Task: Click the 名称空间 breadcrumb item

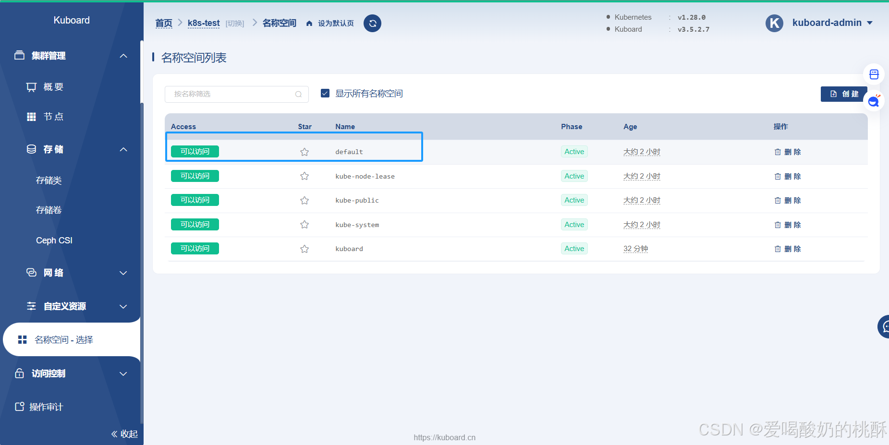Action: point(280,23)
